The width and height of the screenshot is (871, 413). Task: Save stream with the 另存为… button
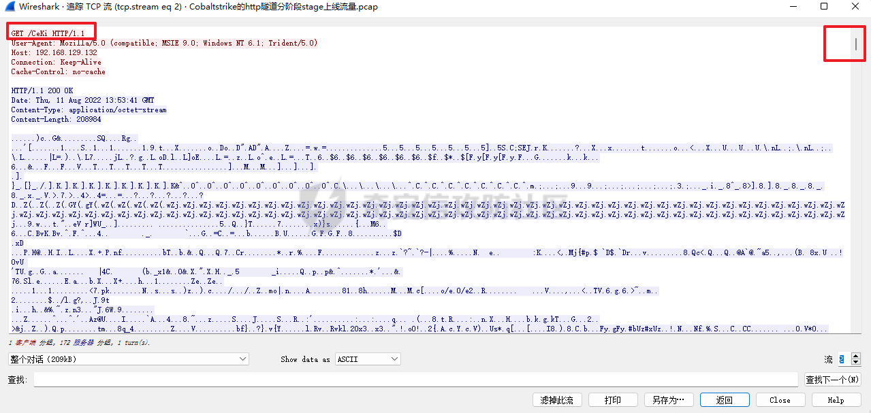668,400
